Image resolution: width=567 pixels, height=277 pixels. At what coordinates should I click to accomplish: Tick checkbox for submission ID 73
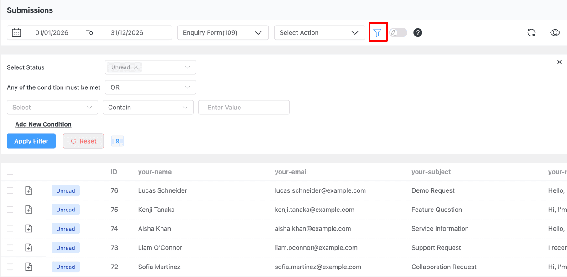pyautogui.click(x=10, y=248)
